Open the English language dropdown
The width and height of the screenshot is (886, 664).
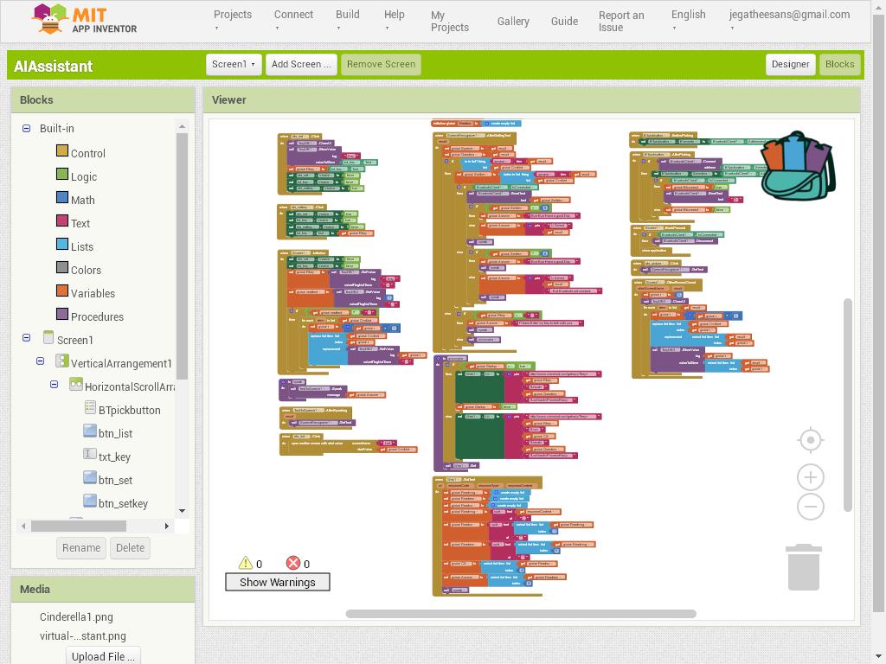pyautogui.click(x=688, y=19)
